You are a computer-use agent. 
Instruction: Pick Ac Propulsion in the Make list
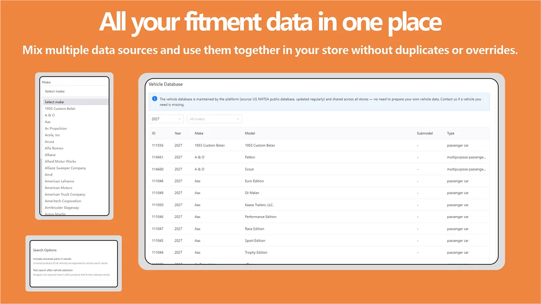tap(56, 128)
